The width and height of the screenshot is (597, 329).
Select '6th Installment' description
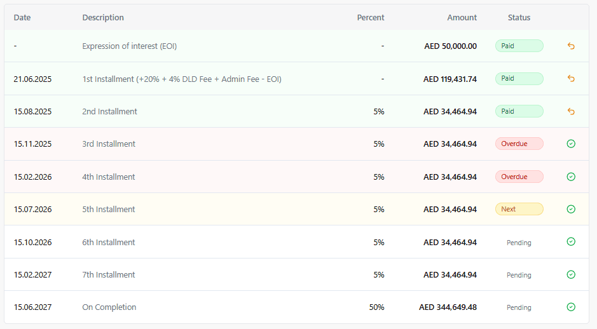coord(109,242)
